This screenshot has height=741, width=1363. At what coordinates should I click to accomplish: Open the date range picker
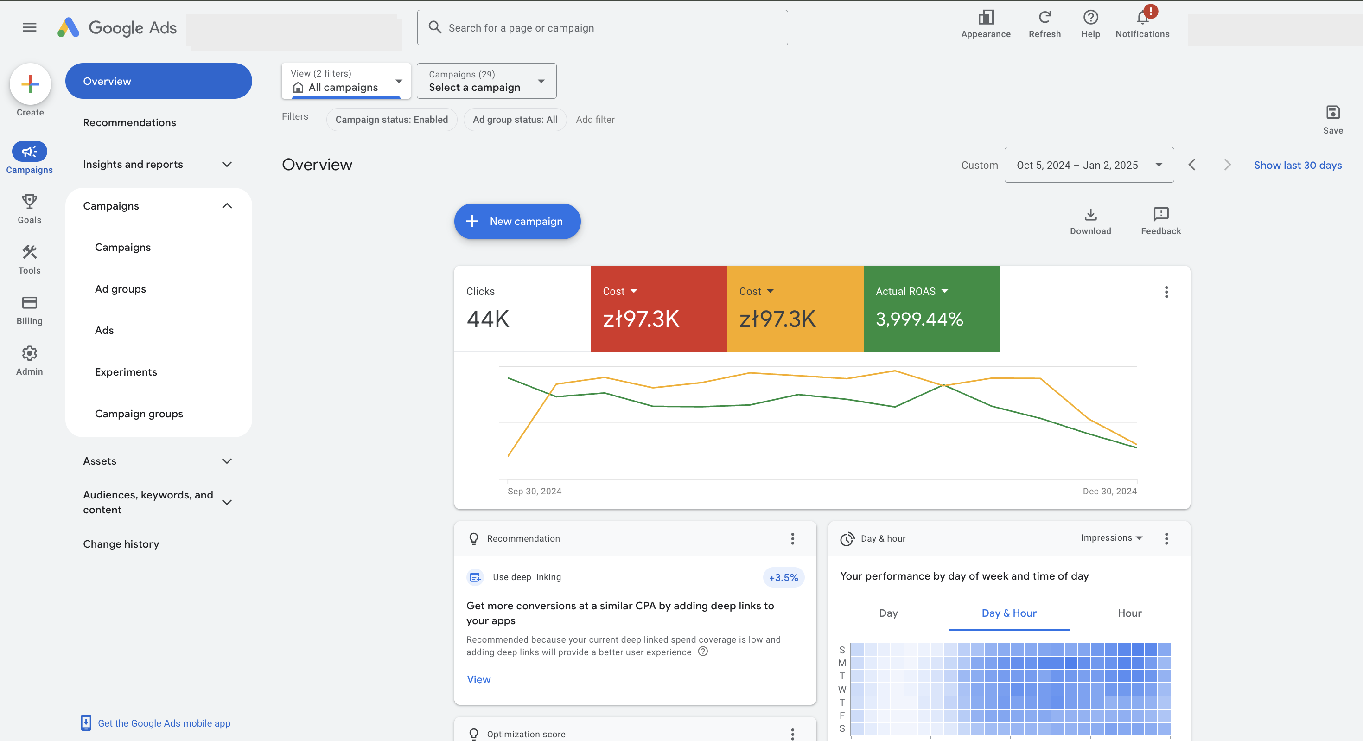coord(1089,165)
